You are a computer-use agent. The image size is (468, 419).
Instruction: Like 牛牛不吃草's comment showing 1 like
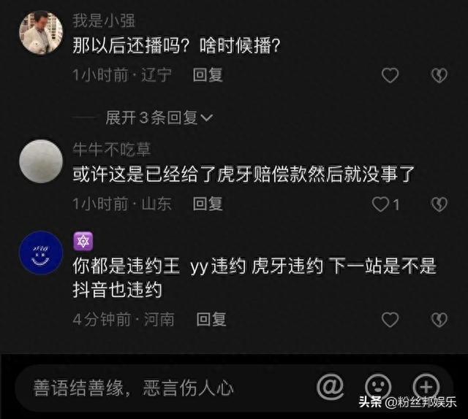pyautogui.click(x=385, y=204)
